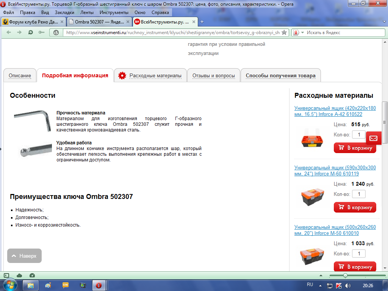388x291 pixels.
Task: Go forward using the browser forward arrow
Action: coord(19,33)
